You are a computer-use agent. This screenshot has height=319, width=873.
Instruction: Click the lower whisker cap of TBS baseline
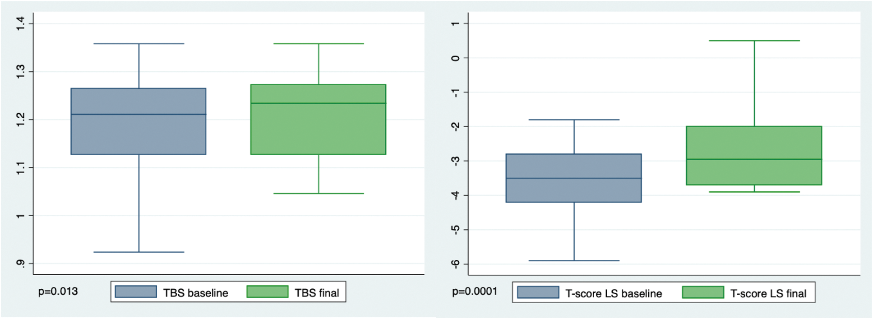coord(139,252)
